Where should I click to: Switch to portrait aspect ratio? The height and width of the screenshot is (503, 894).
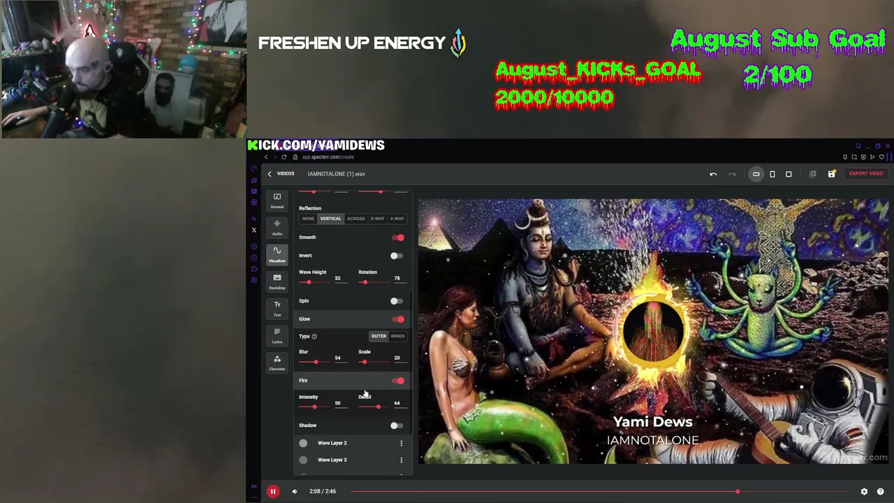[x=772, y=174]
